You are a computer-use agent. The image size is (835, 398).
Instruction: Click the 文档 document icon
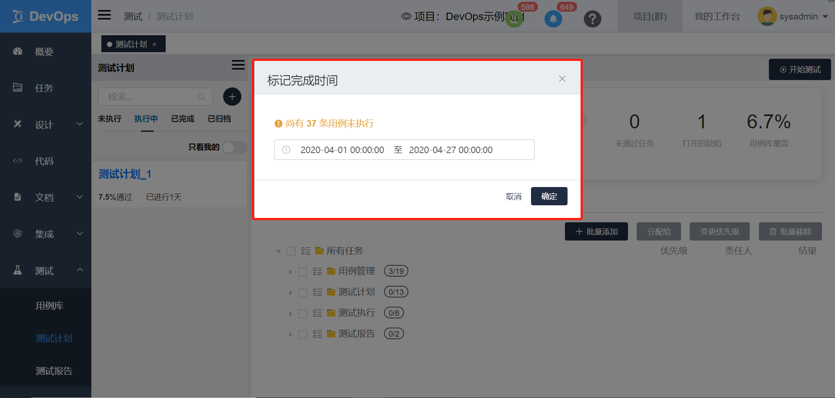point(18,197)
